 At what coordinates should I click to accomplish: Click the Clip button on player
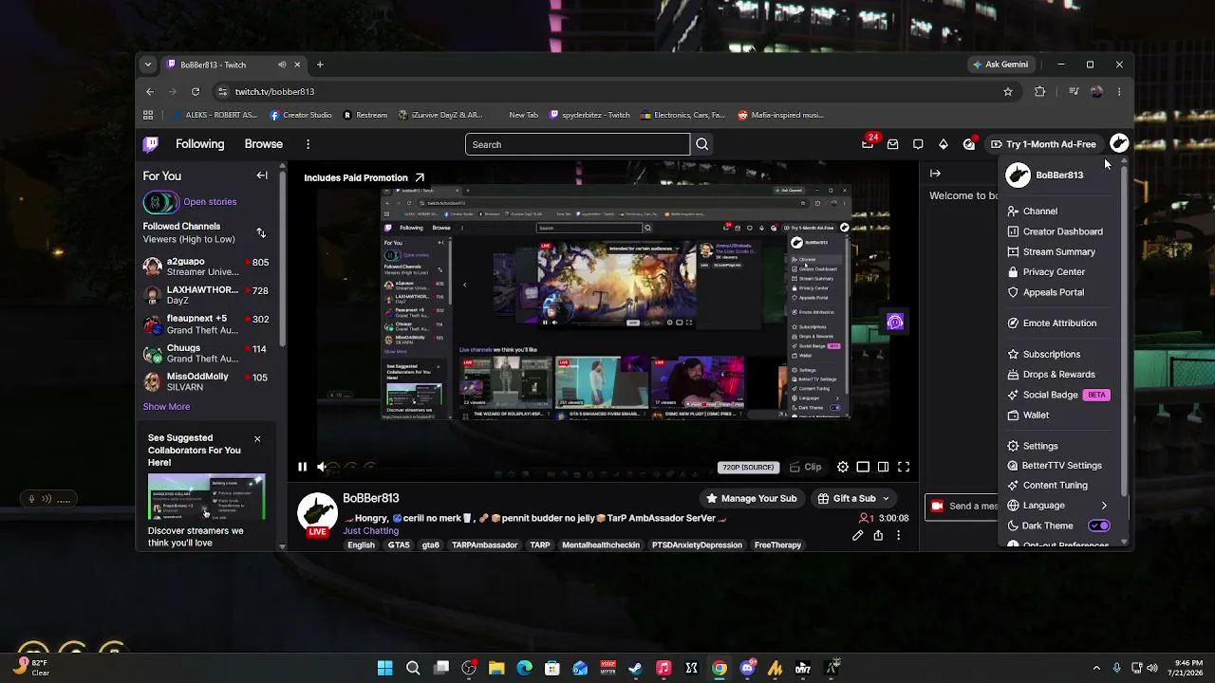coord(805,467)
